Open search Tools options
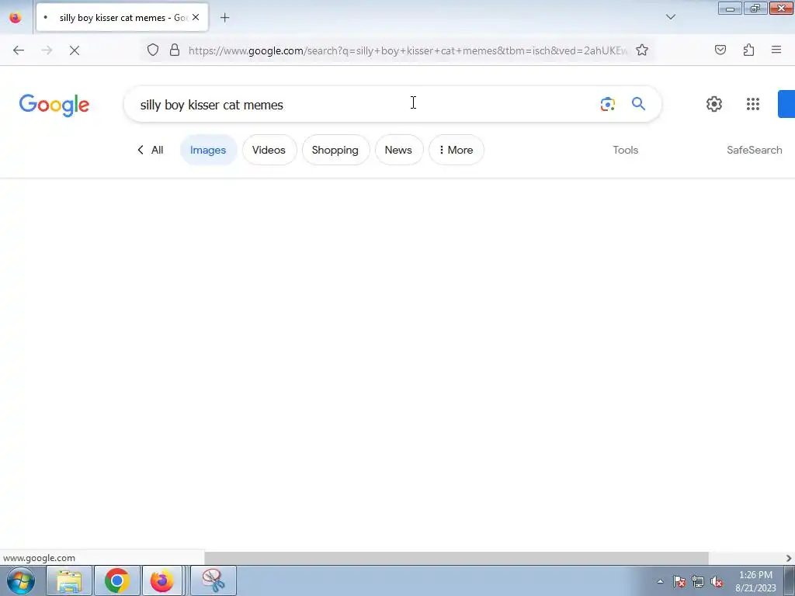Image resolution: width=795 pixels, height=596 pixels. [x=625, y=150]
